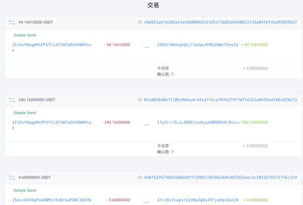Viewport: 303px width, 205px height.
Task: Click the swap icon beside 0.60000000 USDT
Action: point(12,178)
